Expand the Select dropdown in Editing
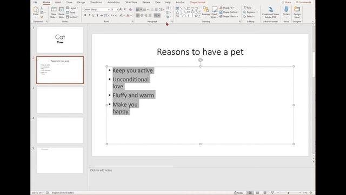This screenshot has height=195, width=346. (249, 16)
